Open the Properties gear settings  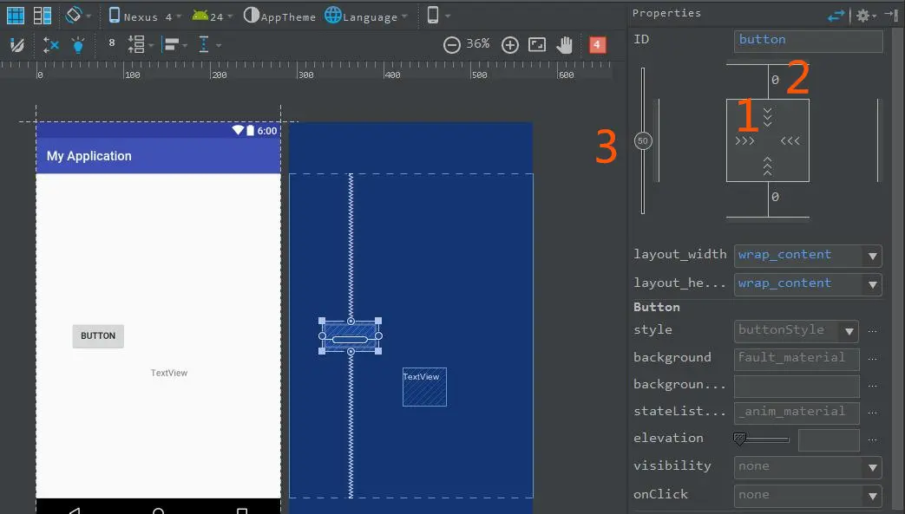coord(866,16)
